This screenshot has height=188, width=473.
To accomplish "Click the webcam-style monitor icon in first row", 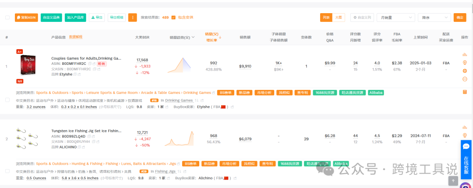I will coord(465,63).
